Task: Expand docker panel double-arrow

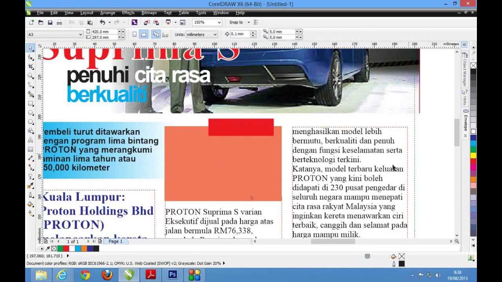Action: tap(464, 45)
